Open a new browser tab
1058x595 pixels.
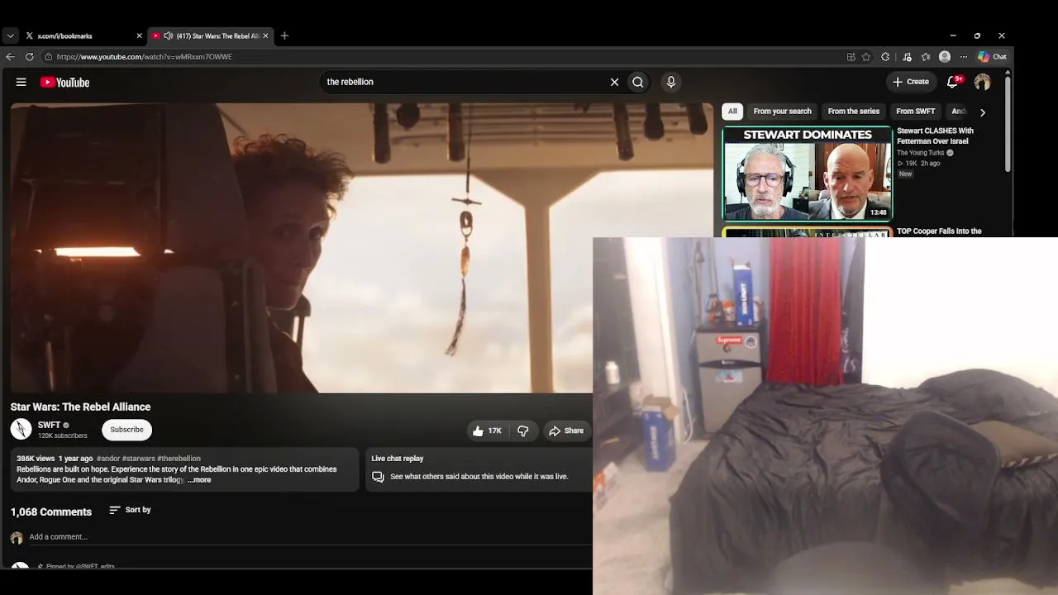tap(284, 36)
